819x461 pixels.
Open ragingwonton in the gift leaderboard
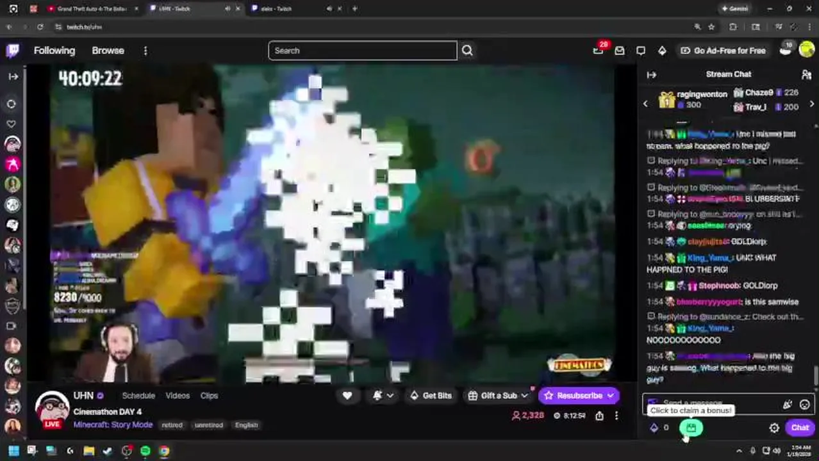702,94
